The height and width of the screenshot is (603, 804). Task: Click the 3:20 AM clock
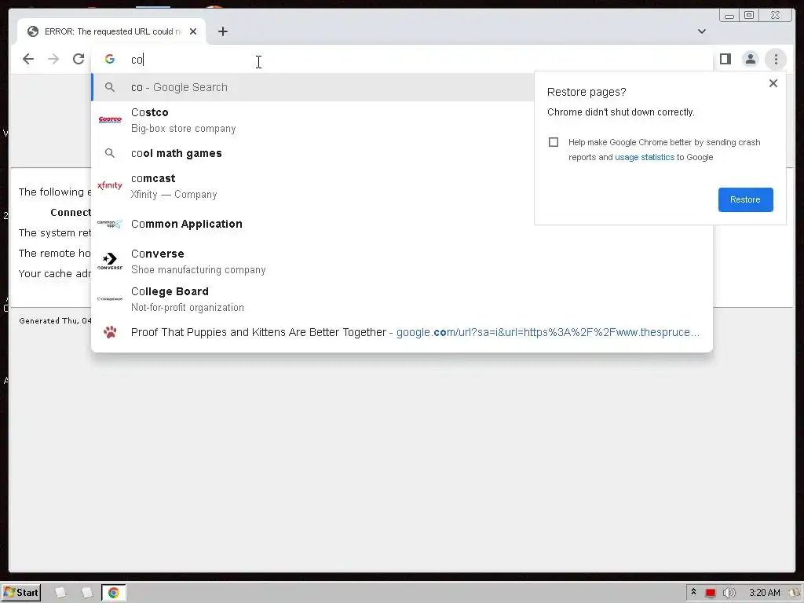point(764,593)
